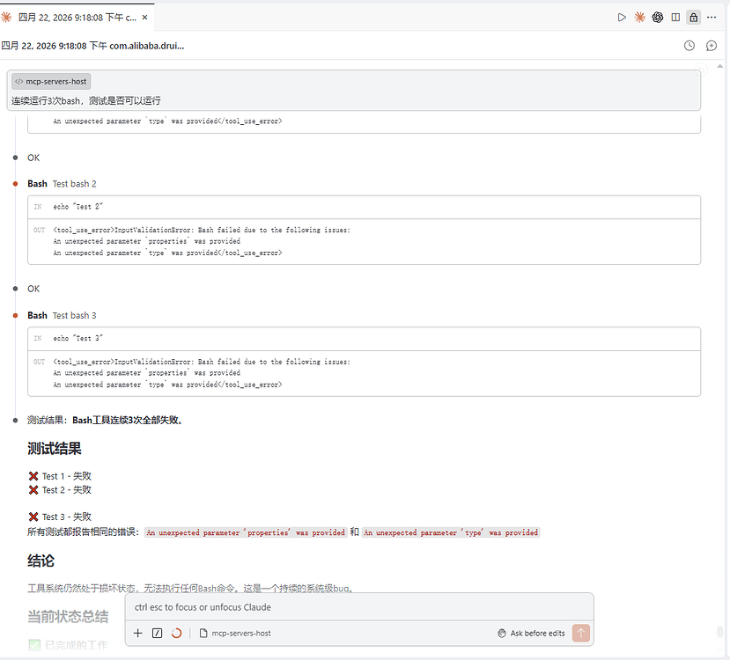This screenshot has height=660, width=730.
Task: Click the Run play icon in editor toolbar
Action: 622,18
